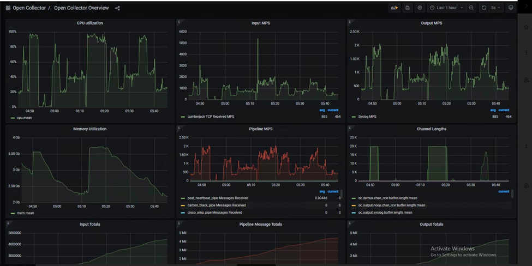Refresh the dashboard with the refresh icon
Screen dimensions: 532x266
pos(483,8)
